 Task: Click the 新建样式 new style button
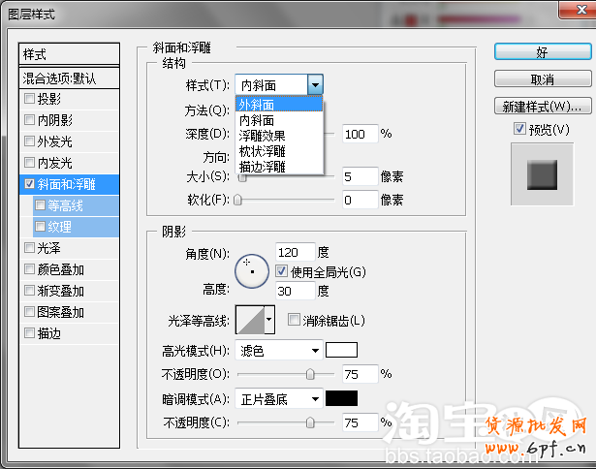542,106
